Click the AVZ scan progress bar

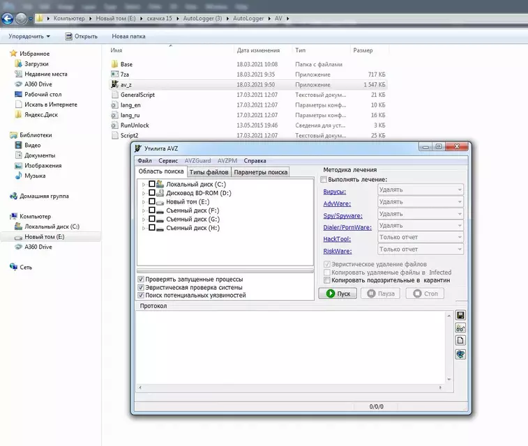coord(225,271)
